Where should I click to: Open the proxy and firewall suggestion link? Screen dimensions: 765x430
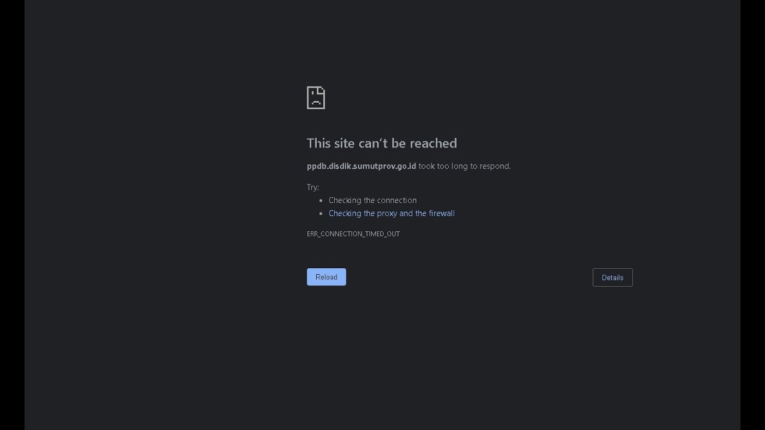(391, 213)
